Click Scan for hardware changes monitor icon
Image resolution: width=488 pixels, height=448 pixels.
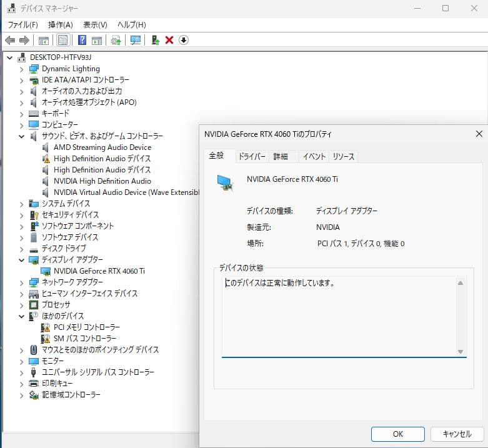[136, 40]
